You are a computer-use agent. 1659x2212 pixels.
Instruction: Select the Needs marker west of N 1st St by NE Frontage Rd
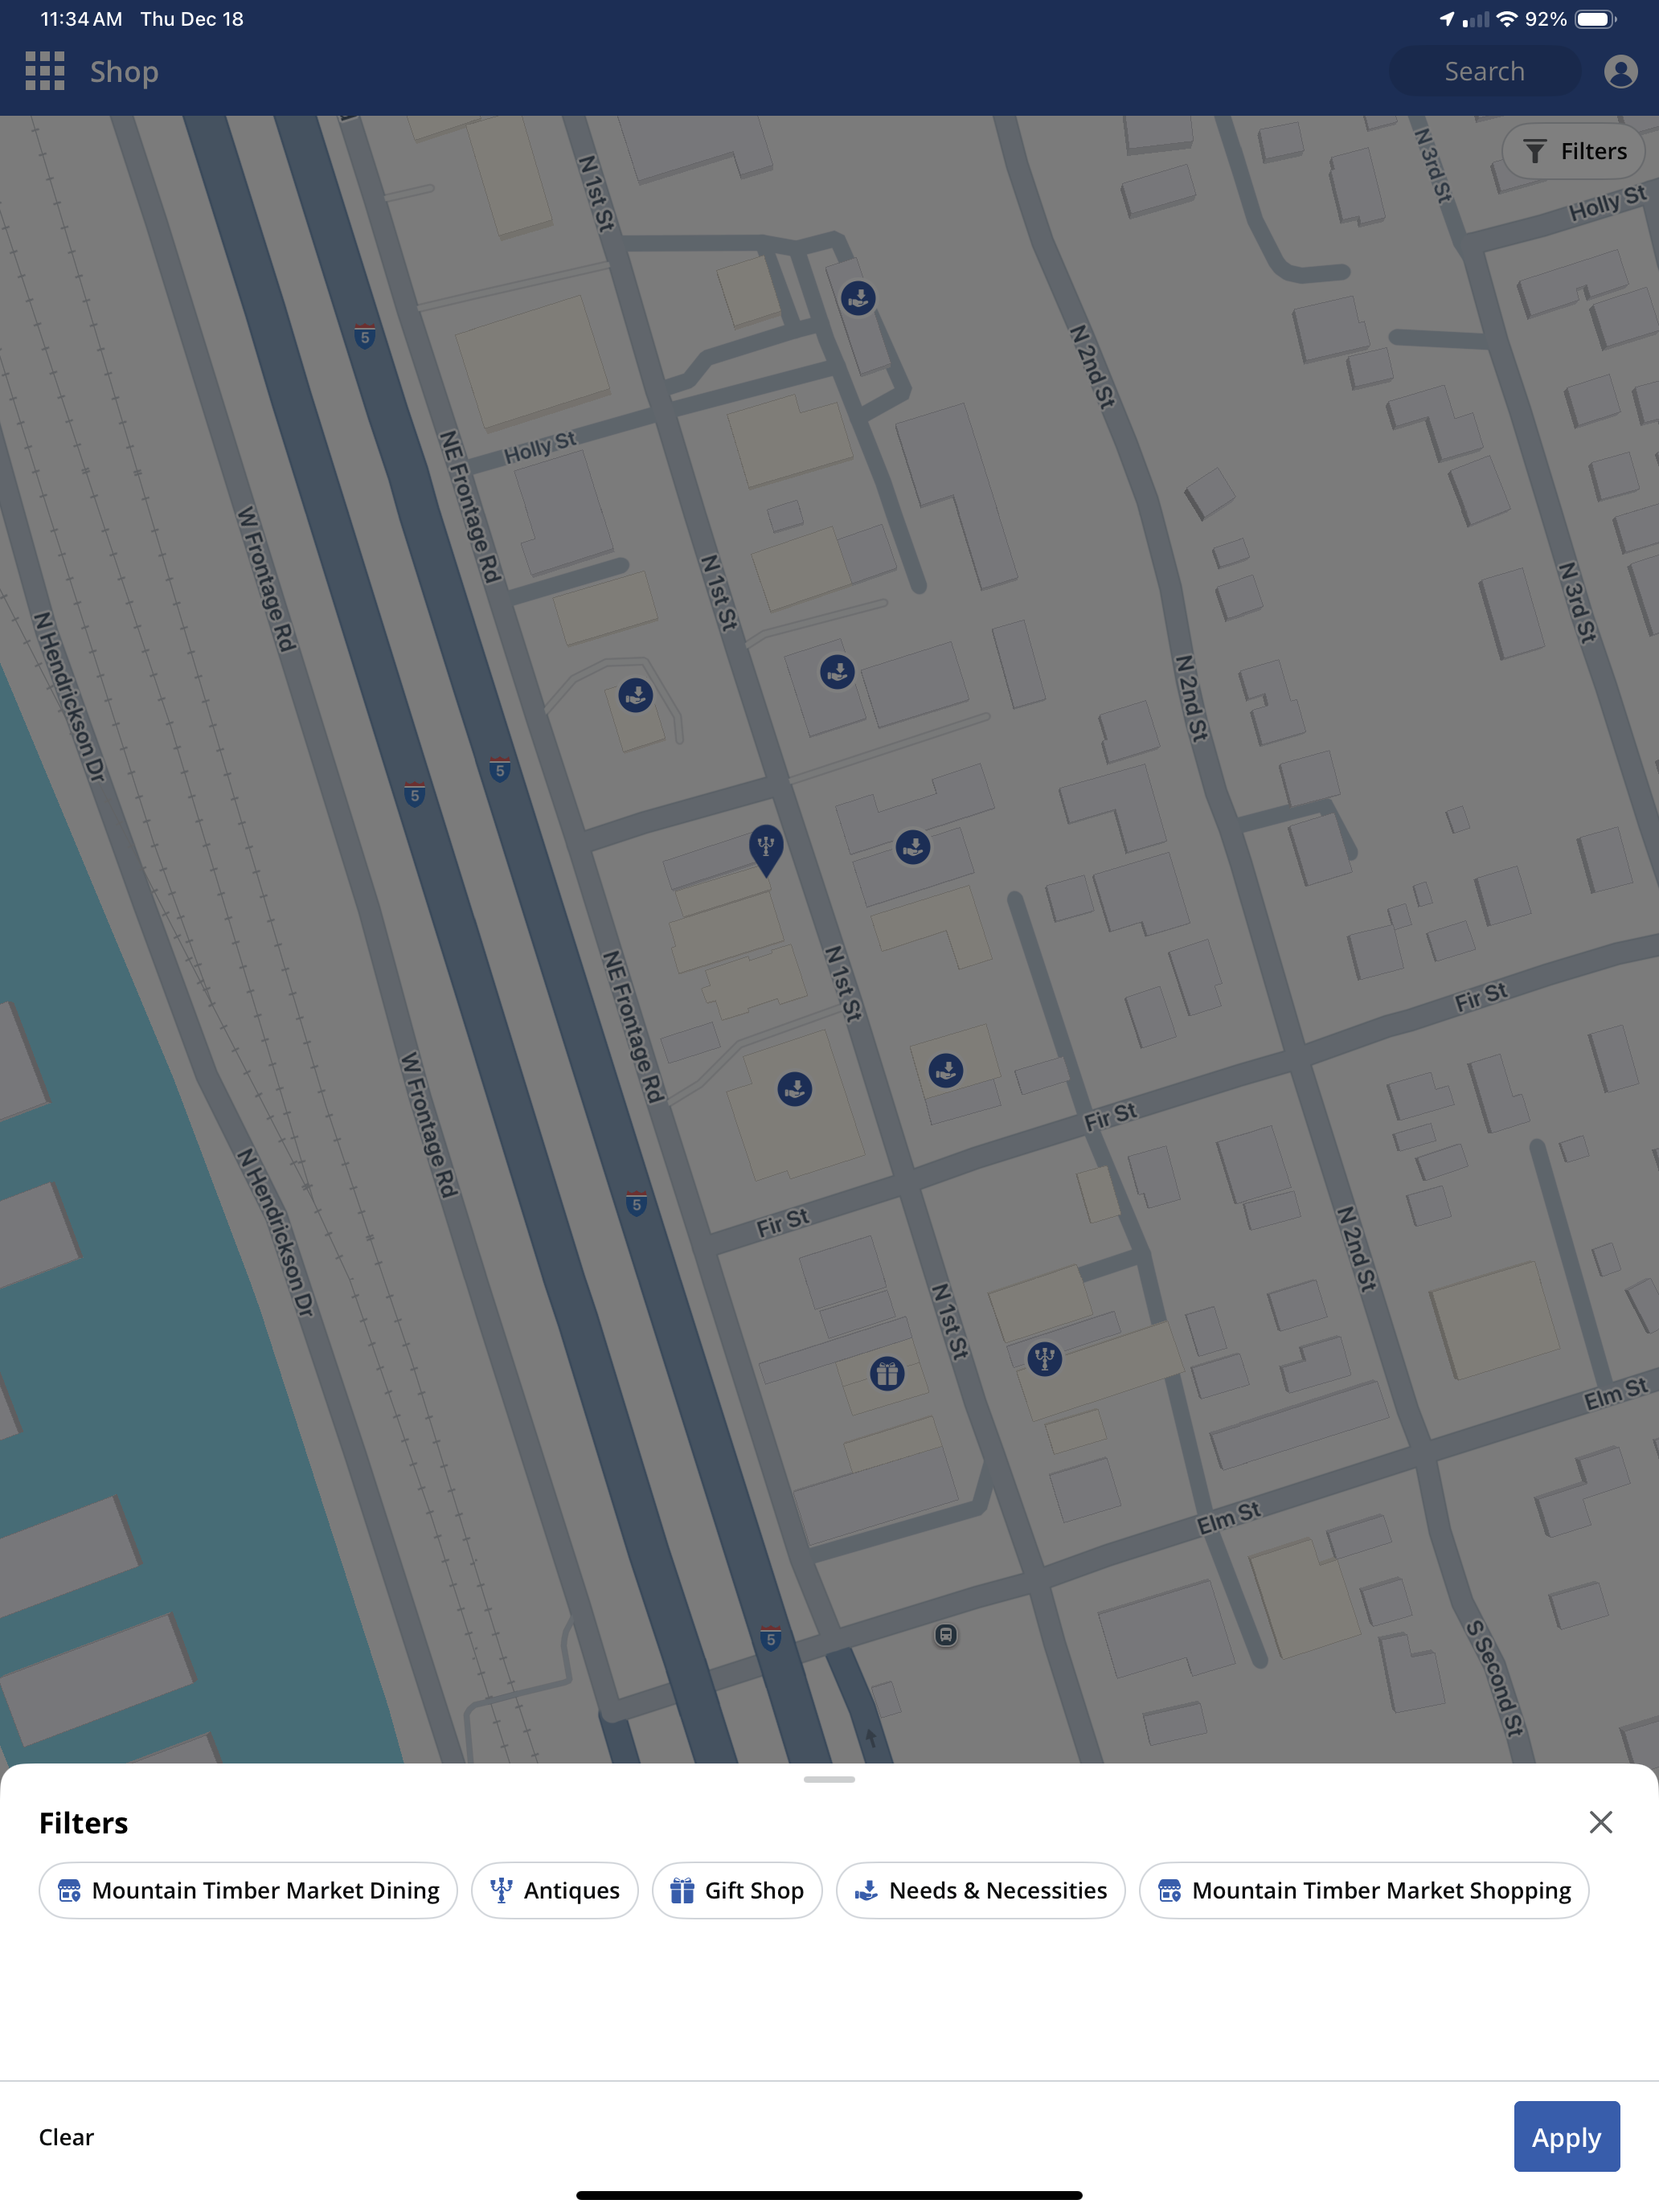pos(636,695)
